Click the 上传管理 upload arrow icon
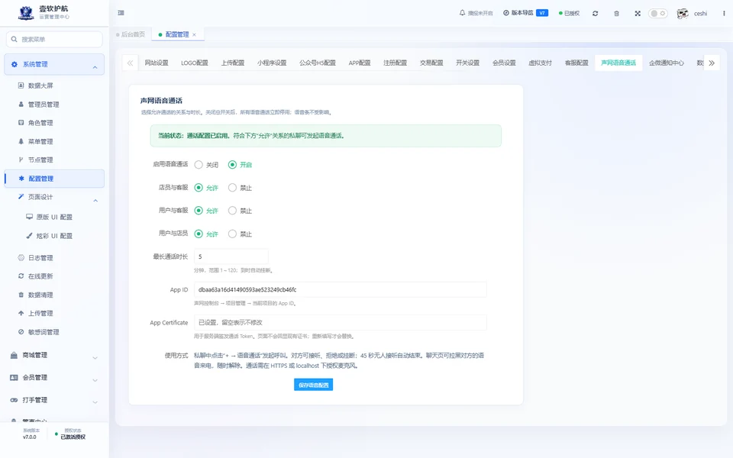 point(21,313)
